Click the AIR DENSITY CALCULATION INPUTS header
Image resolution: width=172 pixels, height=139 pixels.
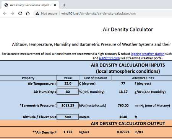[x=128, y=65]
